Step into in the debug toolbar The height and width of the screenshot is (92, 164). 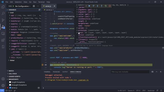(x=97, y=6)
